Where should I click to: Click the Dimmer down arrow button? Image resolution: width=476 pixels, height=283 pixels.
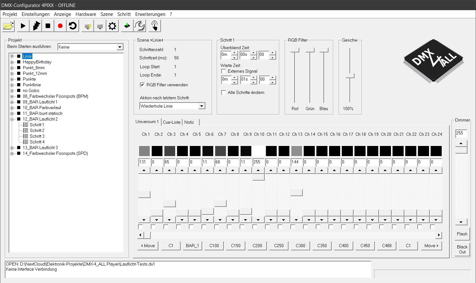pyautogui.click(x=461, y=222)
